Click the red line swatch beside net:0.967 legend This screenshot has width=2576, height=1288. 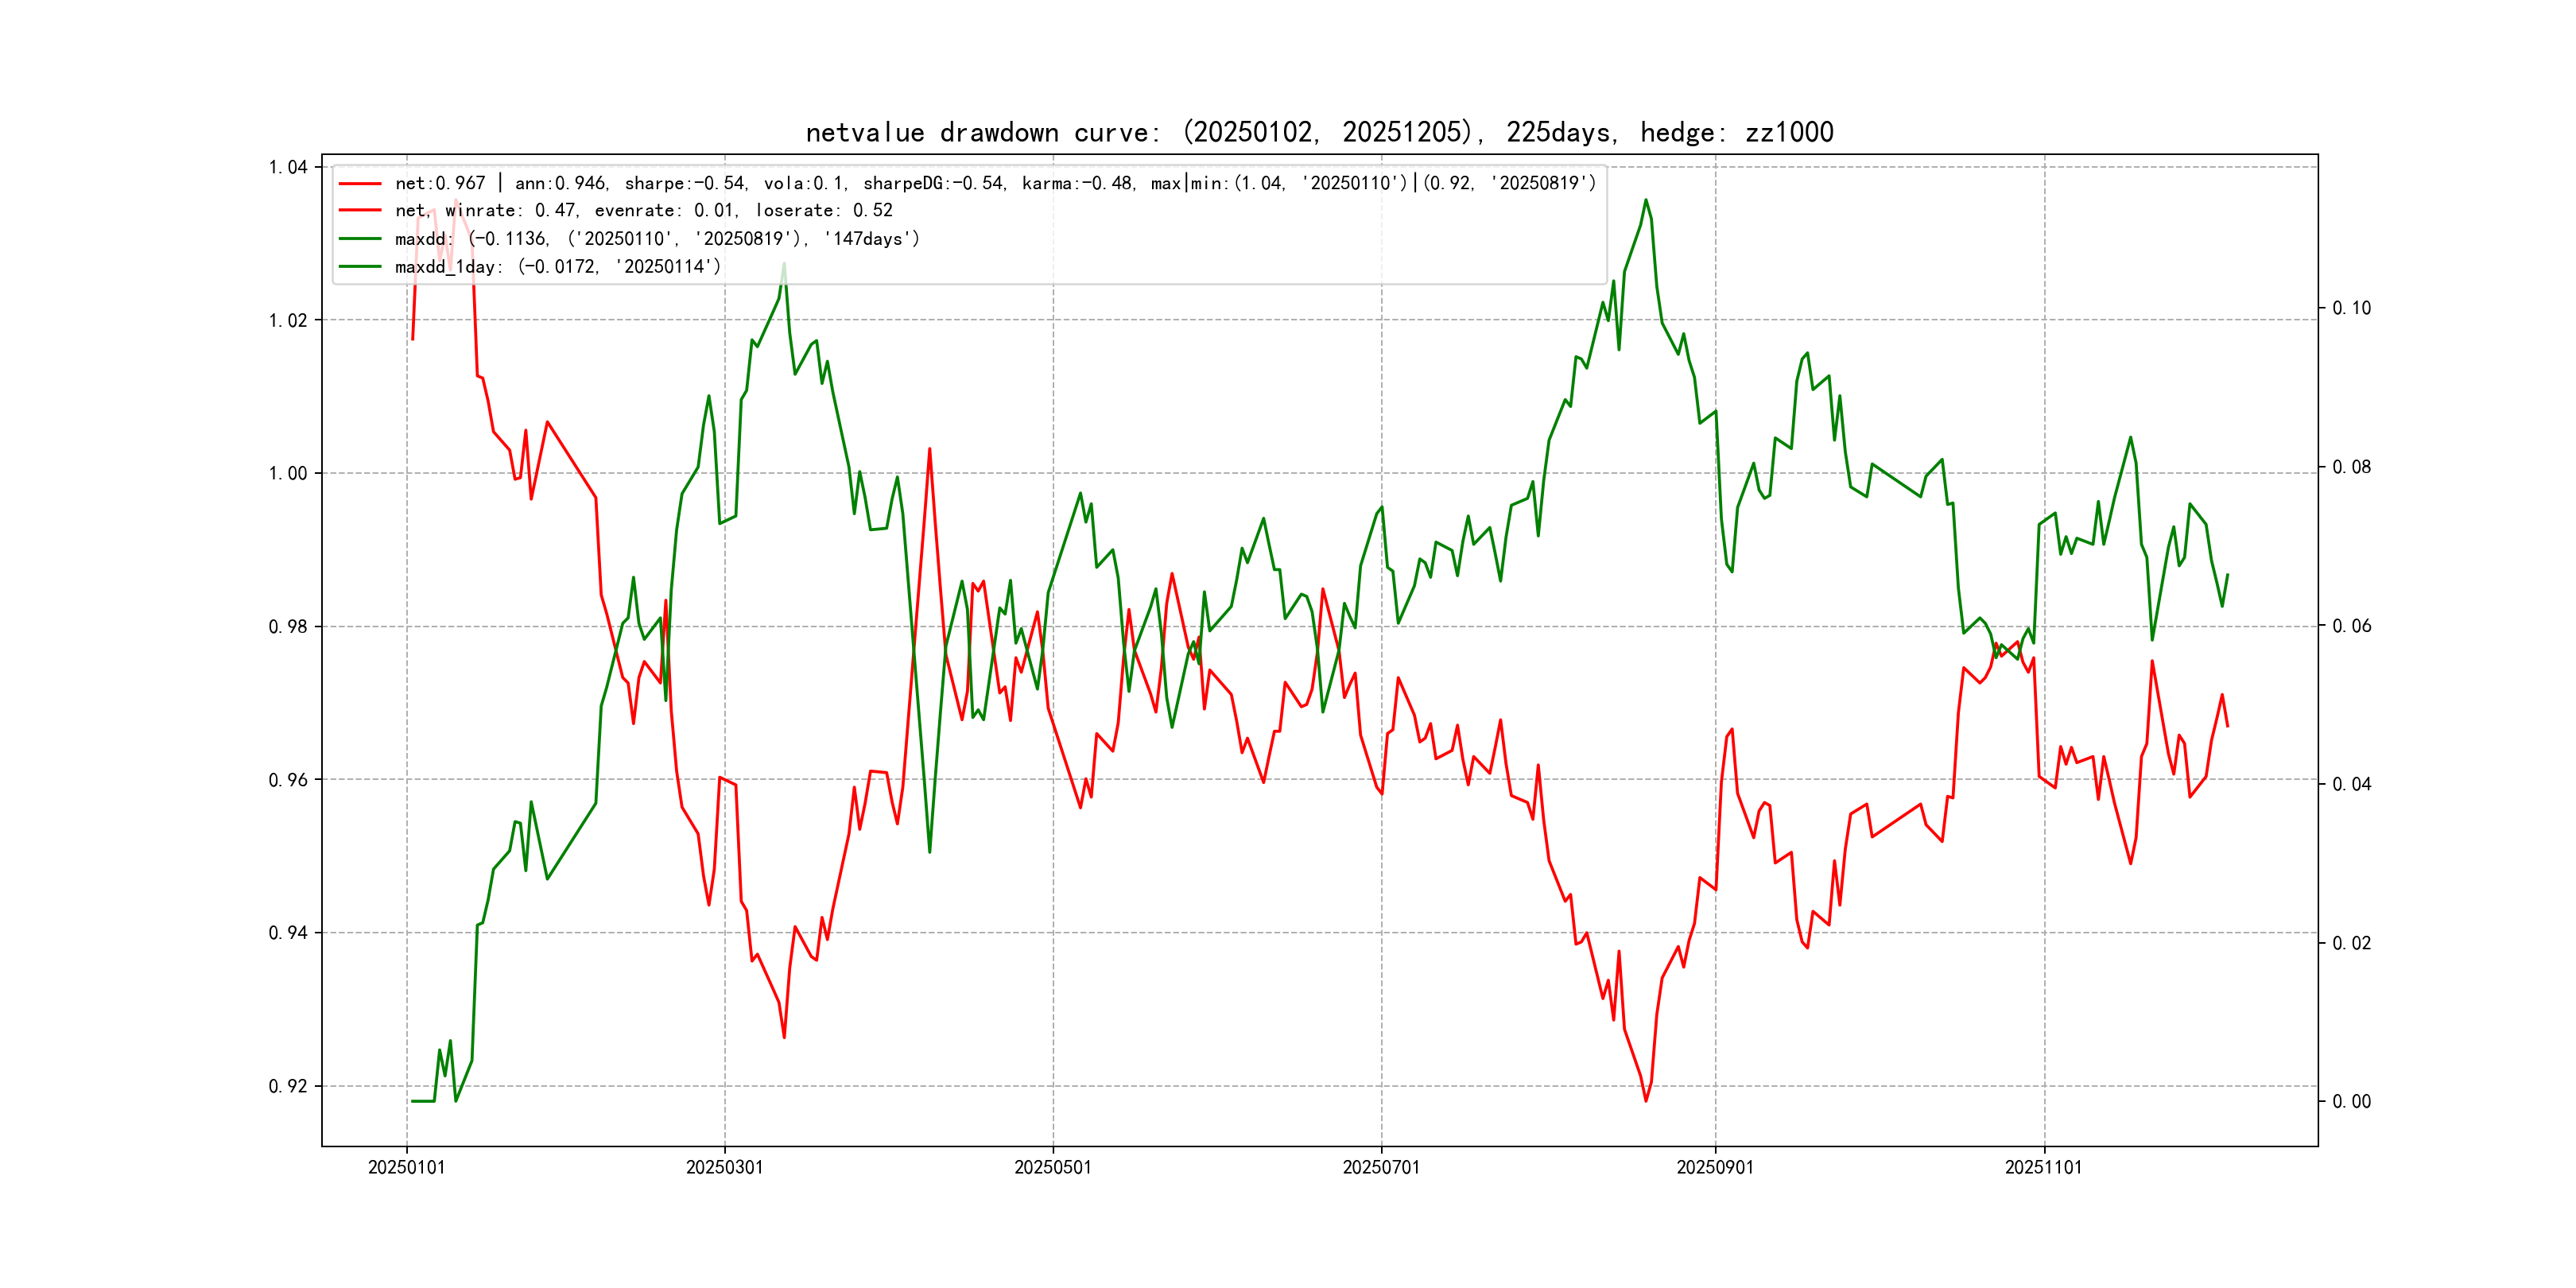(x=360, y=184)
